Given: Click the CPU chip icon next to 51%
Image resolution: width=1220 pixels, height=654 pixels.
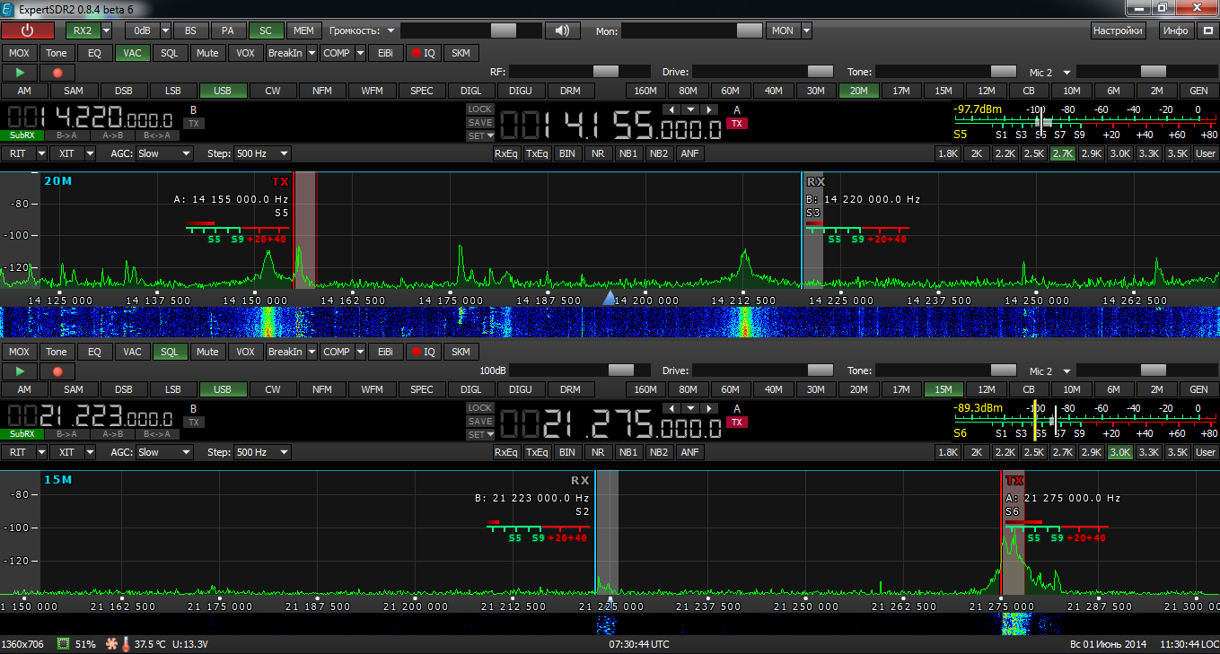Looking at the screenshot, I should tap(63, 644).
